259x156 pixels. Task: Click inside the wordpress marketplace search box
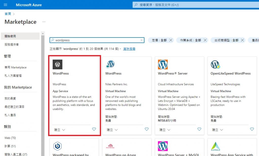coord(97,40)
